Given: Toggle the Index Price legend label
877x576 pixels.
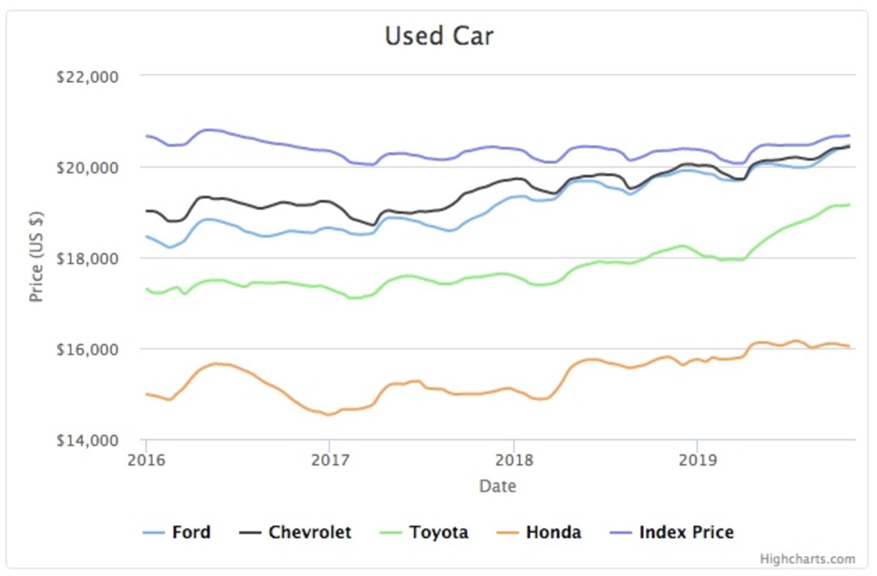Looking at the screenshot, I should point(686,532).
